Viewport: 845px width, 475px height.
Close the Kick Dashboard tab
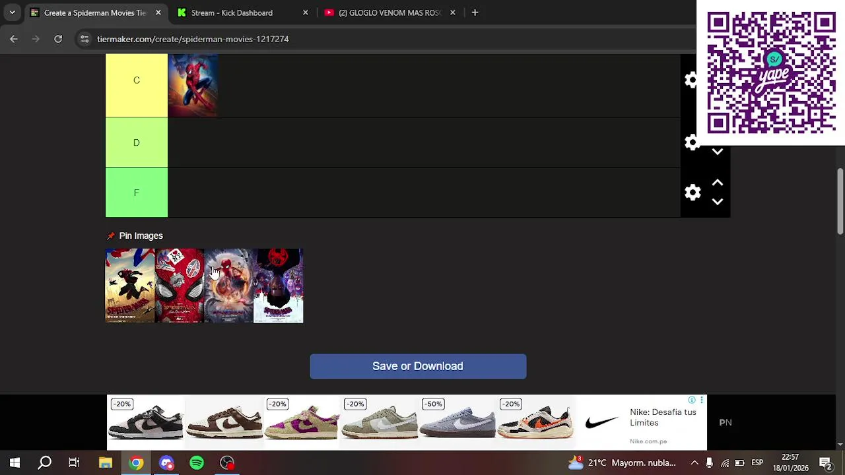[x=305, y=13]
